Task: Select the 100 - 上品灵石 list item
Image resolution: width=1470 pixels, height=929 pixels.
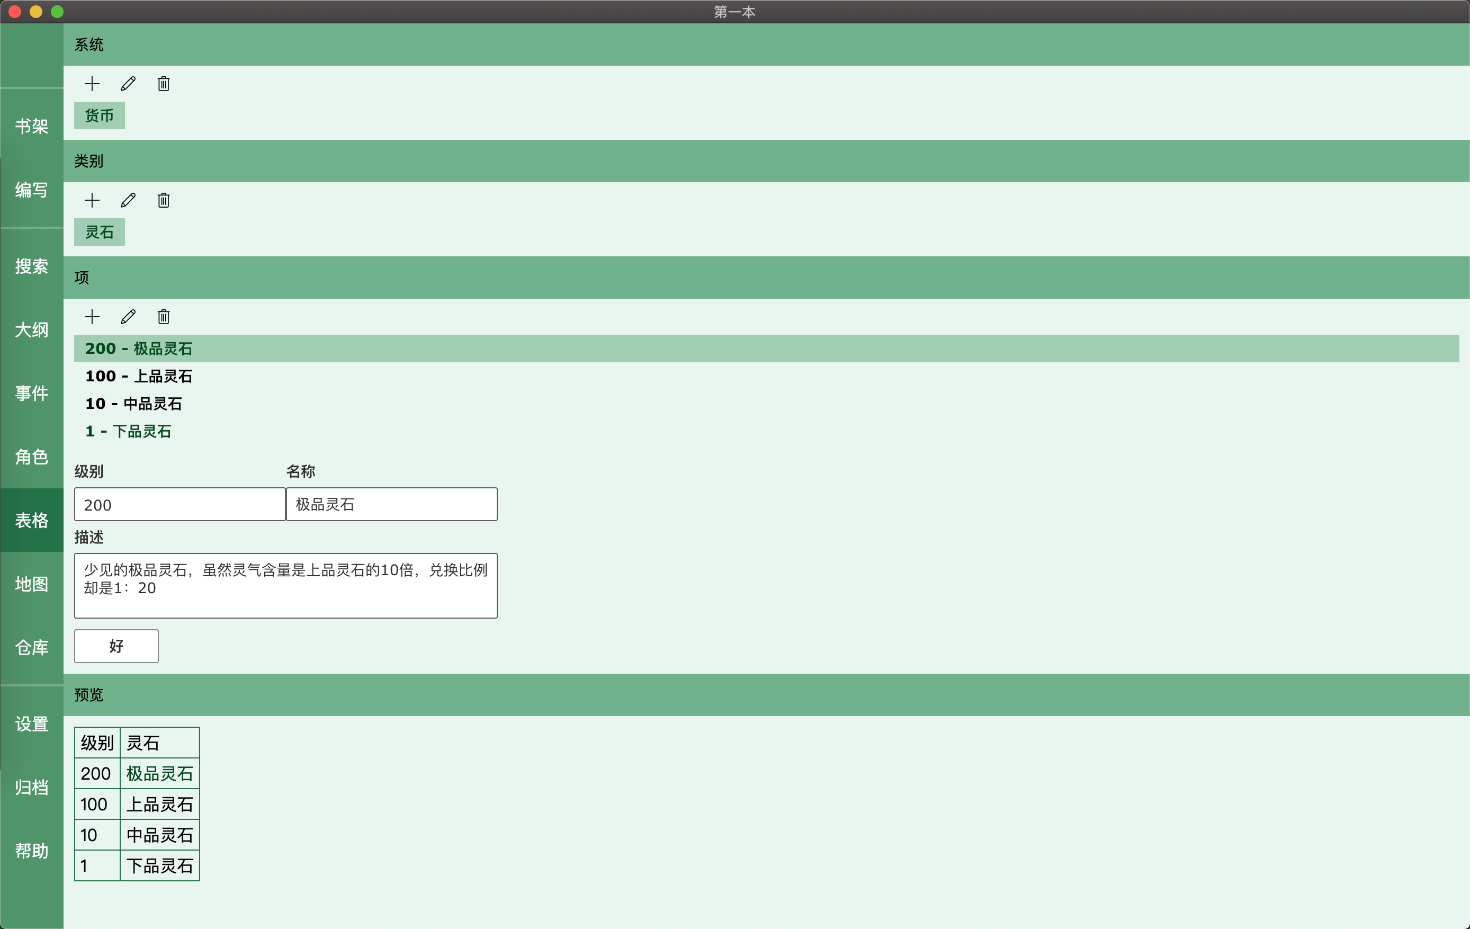Action: click(x=139, y=376)
